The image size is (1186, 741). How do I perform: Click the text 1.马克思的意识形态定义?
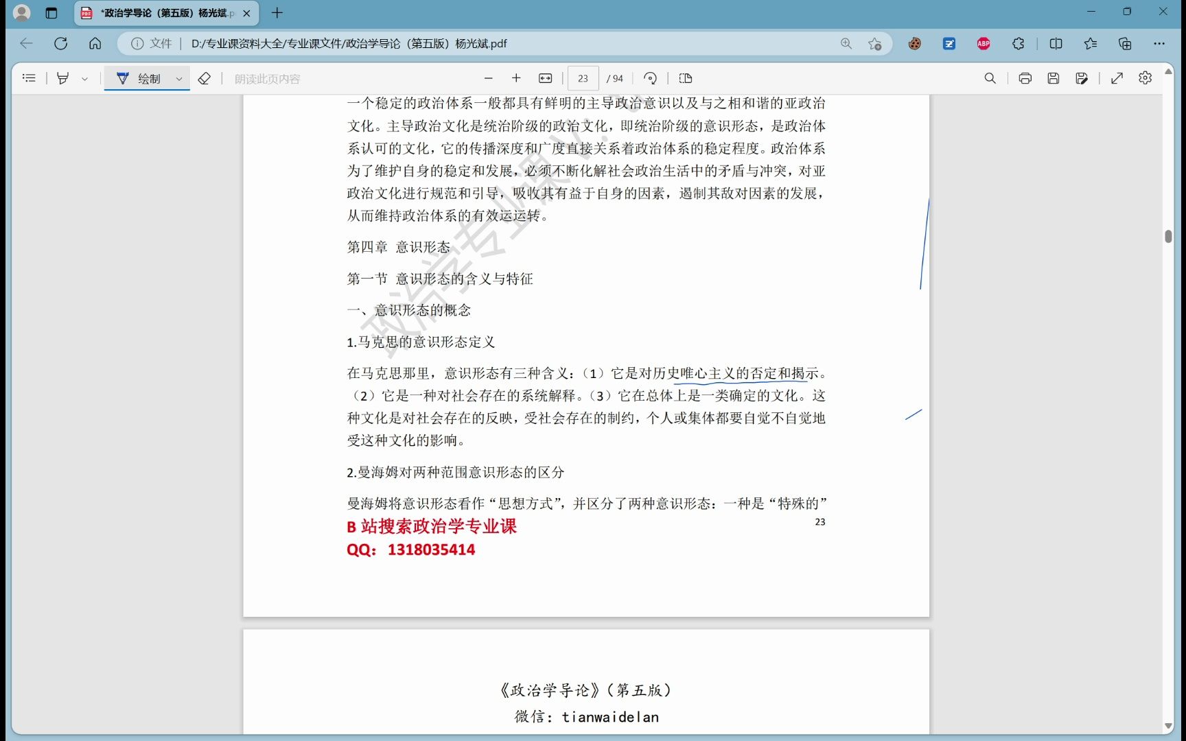tap(421, 342)
